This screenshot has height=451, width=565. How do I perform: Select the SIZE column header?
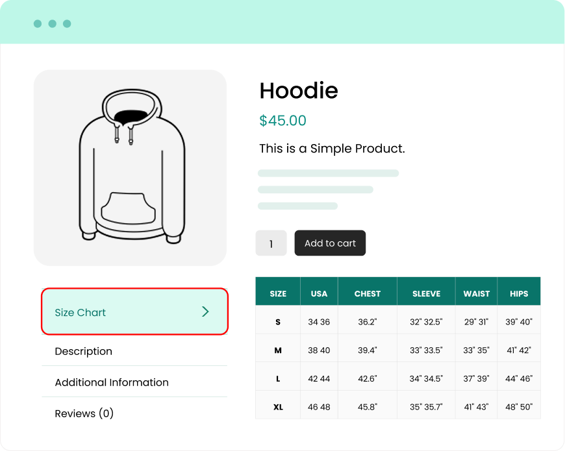(278, 294)
